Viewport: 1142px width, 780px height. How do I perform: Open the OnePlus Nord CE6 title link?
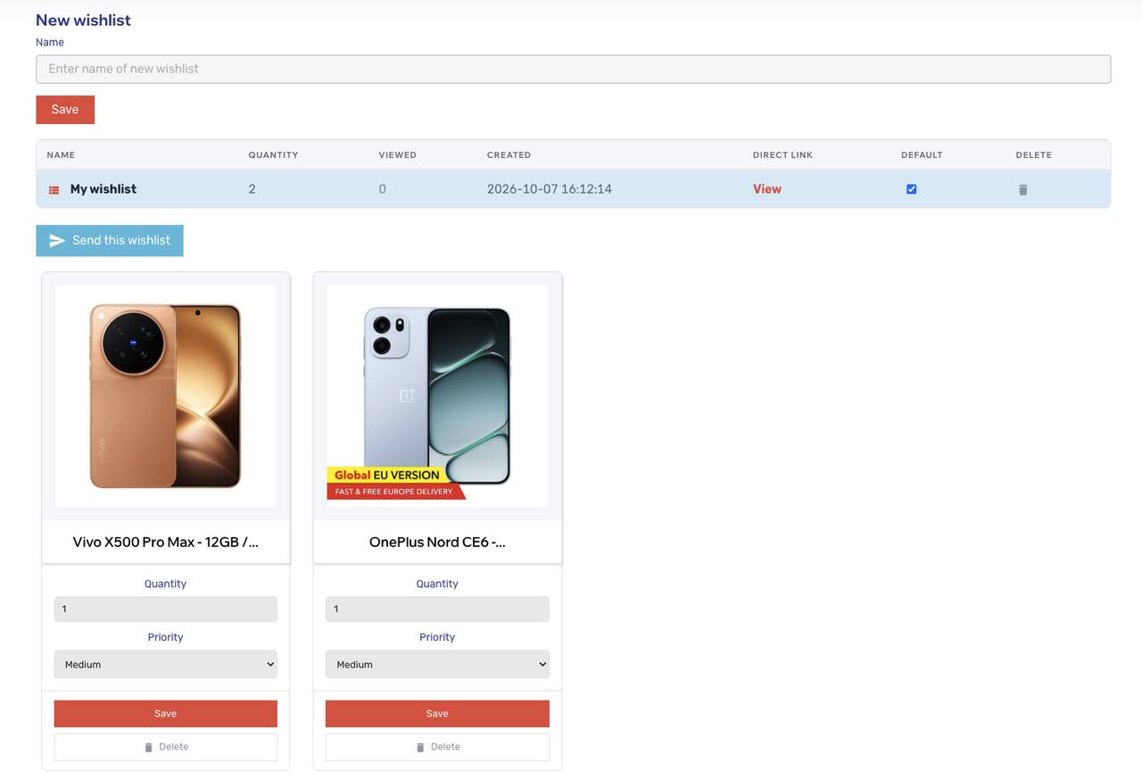click(x=437, y=542)
